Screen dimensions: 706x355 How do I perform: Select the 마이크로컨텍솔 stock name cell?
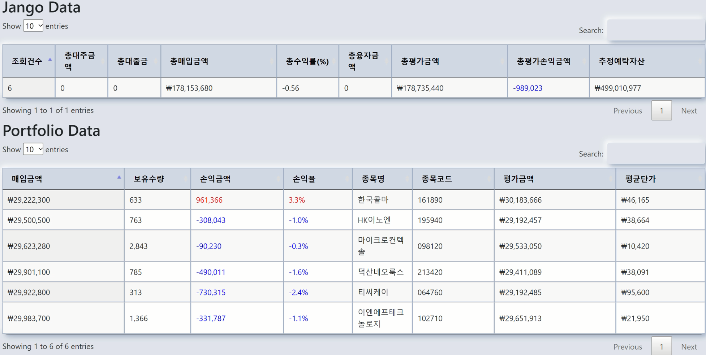tap(382, 246)
